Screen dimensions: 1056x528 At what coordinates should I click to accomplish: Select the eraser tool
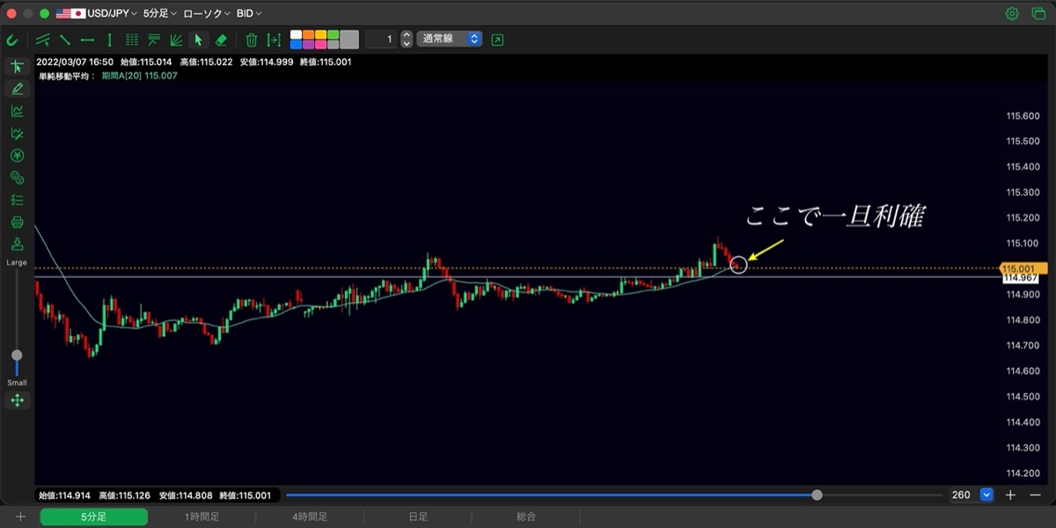[221, 40]
